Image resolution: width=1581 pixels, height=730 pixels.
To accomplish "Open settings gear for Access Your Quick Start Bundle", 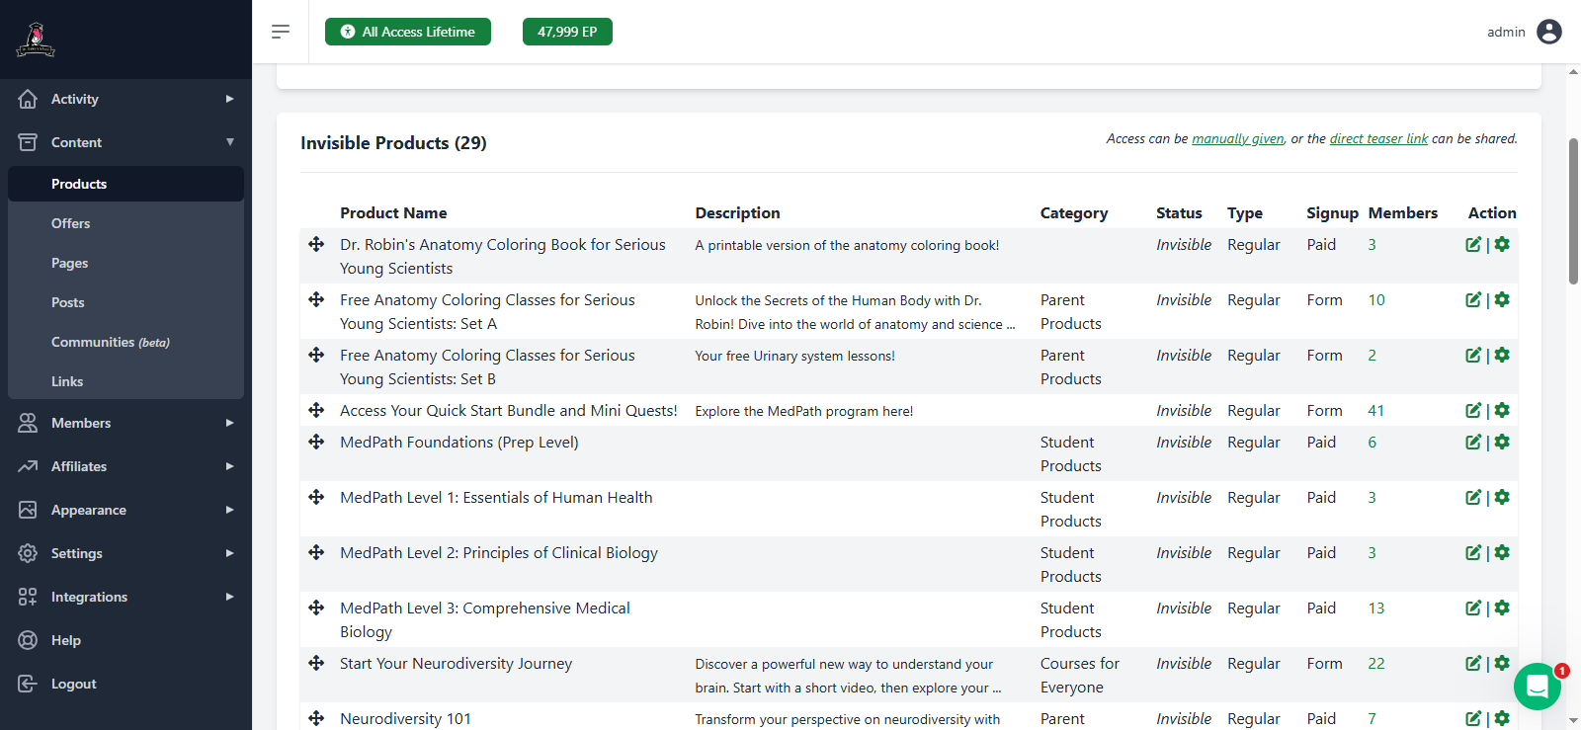I will click(x=1502, y=411).
